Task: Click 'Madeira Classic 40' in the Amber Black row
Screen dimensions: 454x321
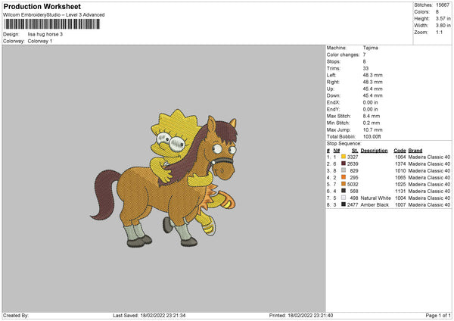Action: pyautogui.click(x=429, y=205)
